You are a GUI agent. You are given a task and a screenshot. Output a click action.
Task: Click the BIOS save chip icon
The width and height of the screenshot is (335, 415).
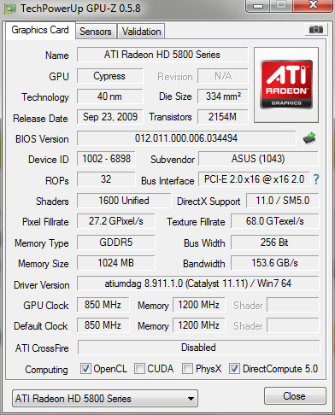(x=309, y=138)
